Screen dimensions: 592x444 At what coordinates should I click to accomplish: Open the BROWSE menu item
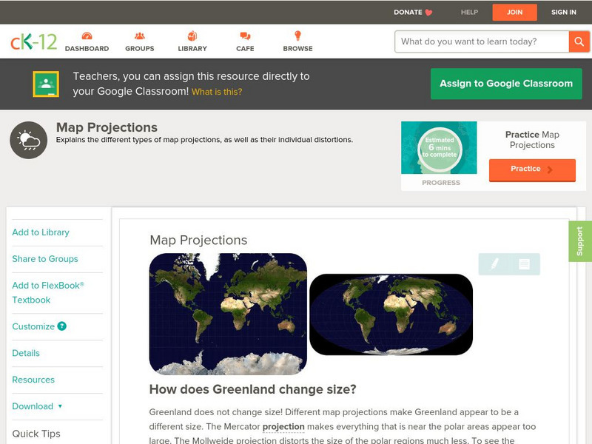tap(298, 49)
